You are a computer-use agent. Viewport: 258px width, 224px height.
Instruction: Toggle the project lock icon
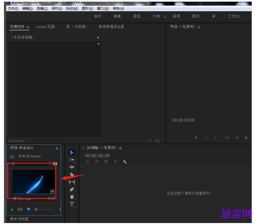click(x=12, y=209)
